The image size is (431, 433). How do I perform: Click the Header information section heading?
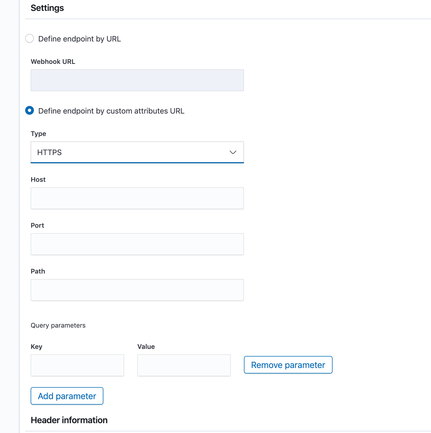tap(69, 420)
